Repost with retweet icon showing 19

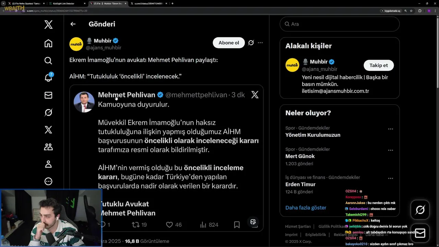coord(139,225)
